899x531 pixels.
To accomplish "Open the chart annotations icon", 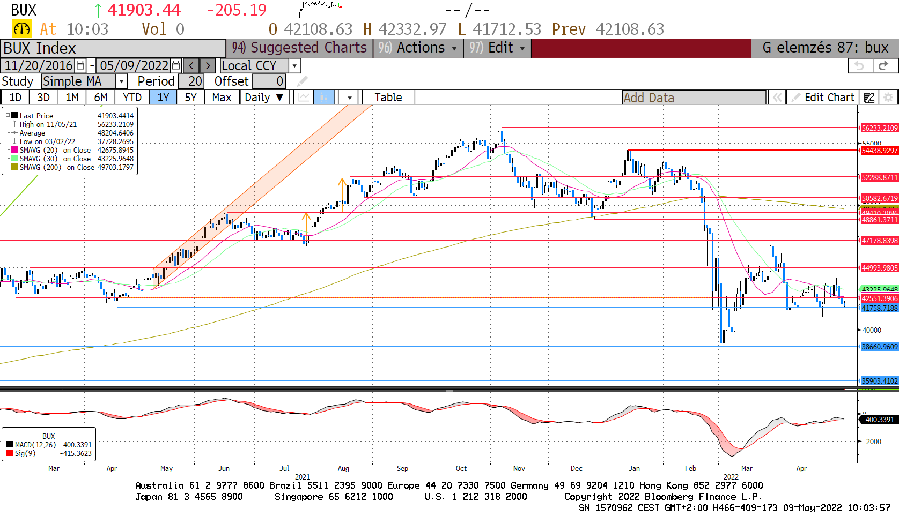I will 869,98.
